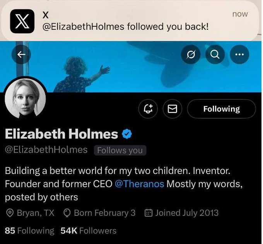Tap the back arrow on profile header
Screen dimensions: 263x244
point(21,55)
